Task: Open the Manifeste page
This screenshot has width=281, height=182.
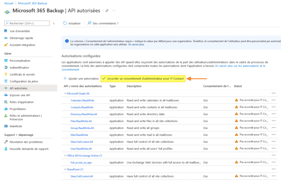Action: [x=16, y=126]
